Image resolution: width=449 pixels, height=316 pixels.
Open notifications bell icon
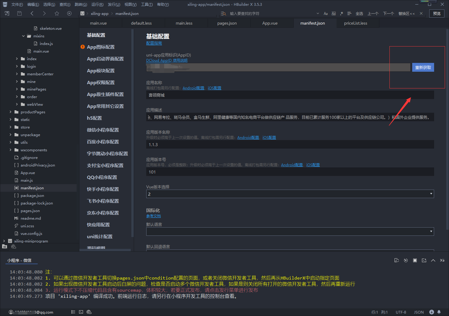[439, 312]
